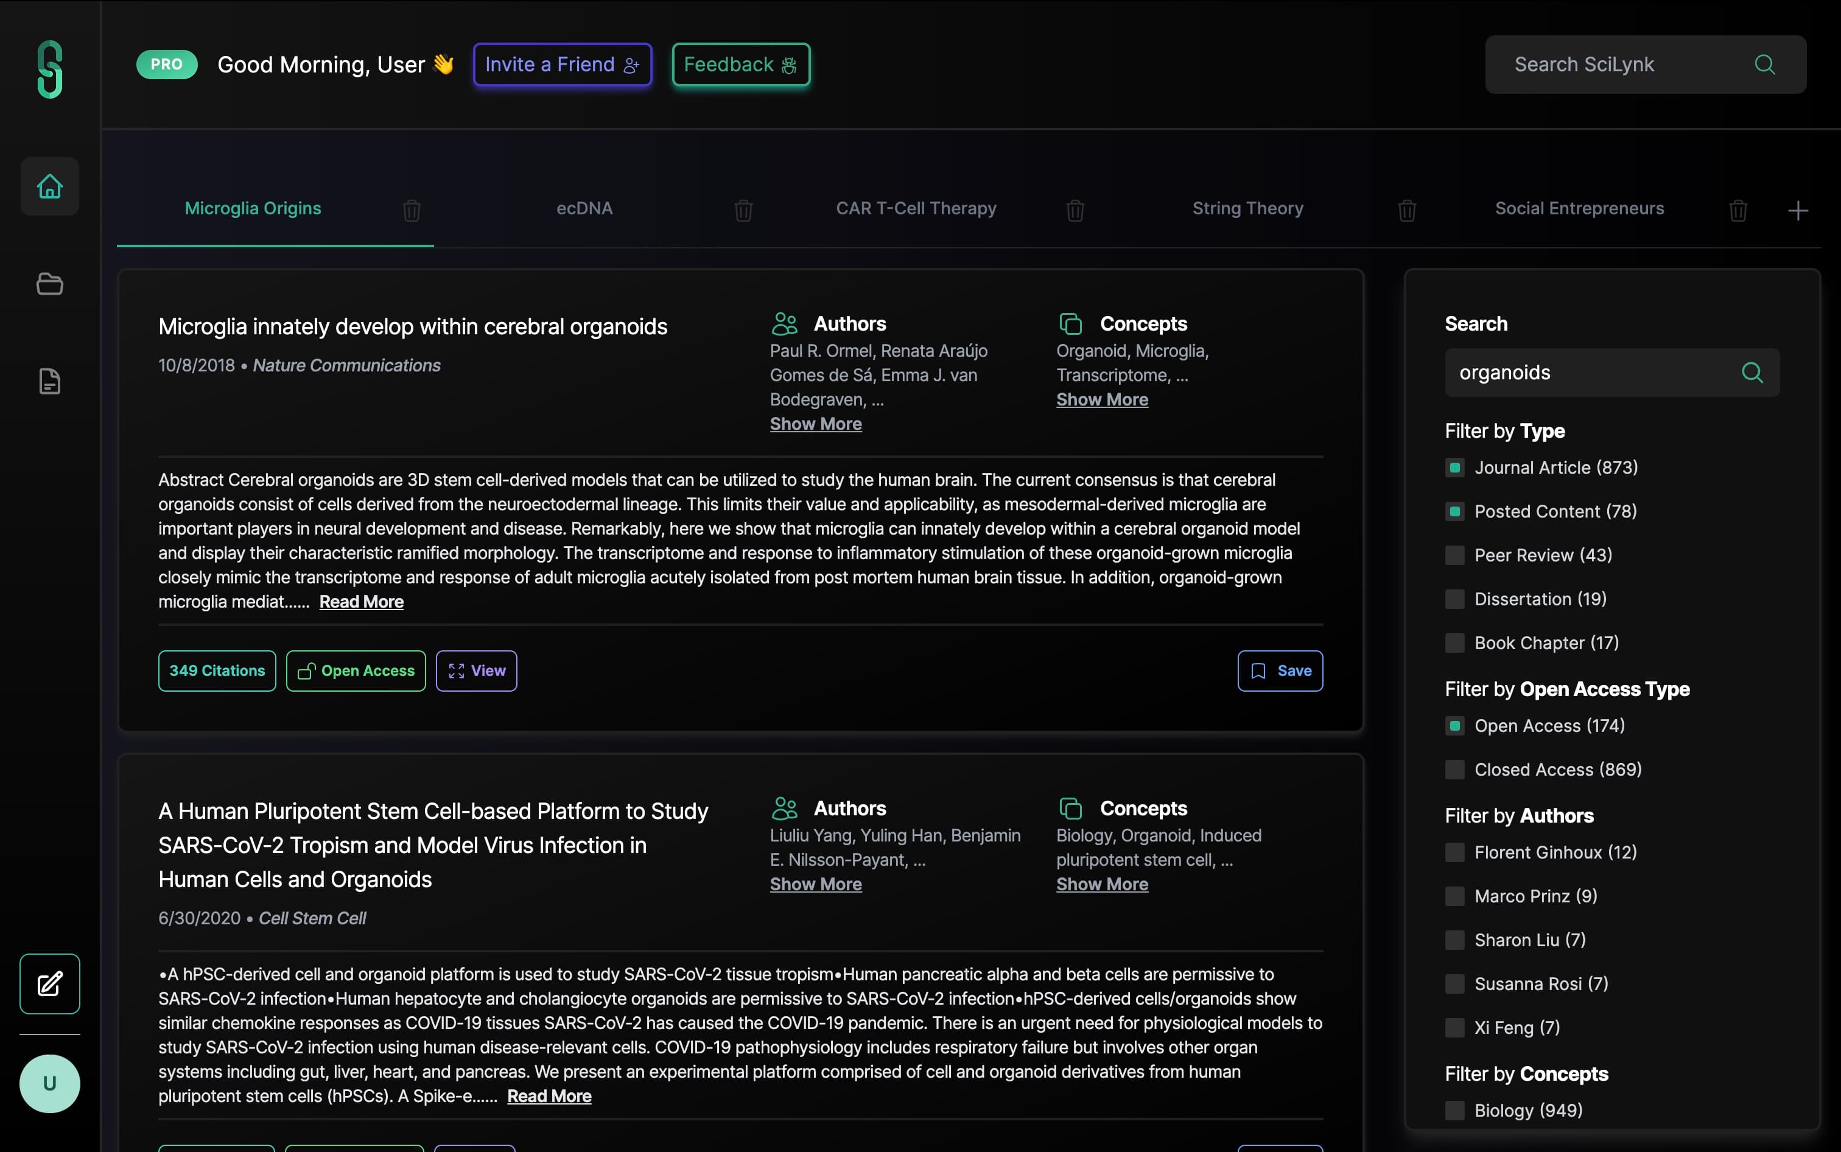Delete the ecDNA tab with the trash icon

[743, 209]
